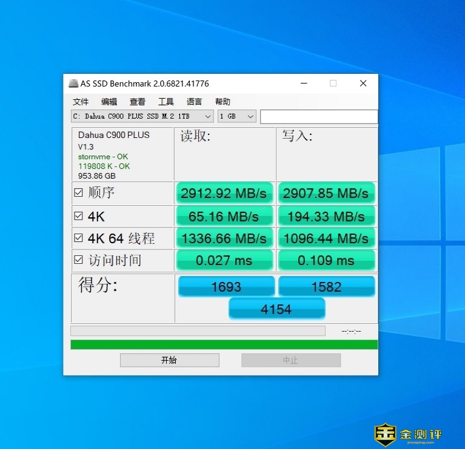Uncheck the 访问时间 access time checkbox
This screenshot has height=449, width=465.
pyautogui.click(x=78, y=260)
